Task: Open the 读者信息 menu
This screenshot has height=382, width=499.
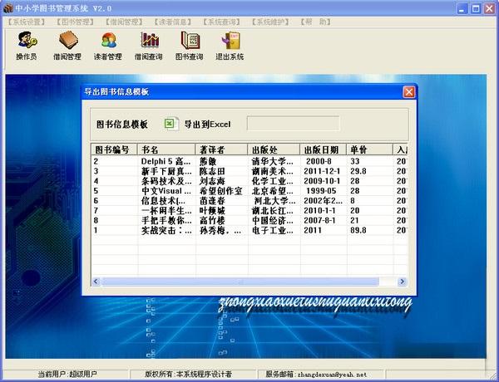Action: click(173, 22)
